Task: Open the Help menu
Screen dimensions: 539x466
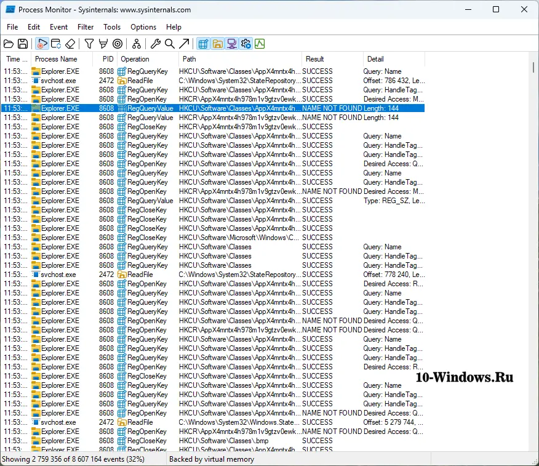Action: click(x=174, y=27)
